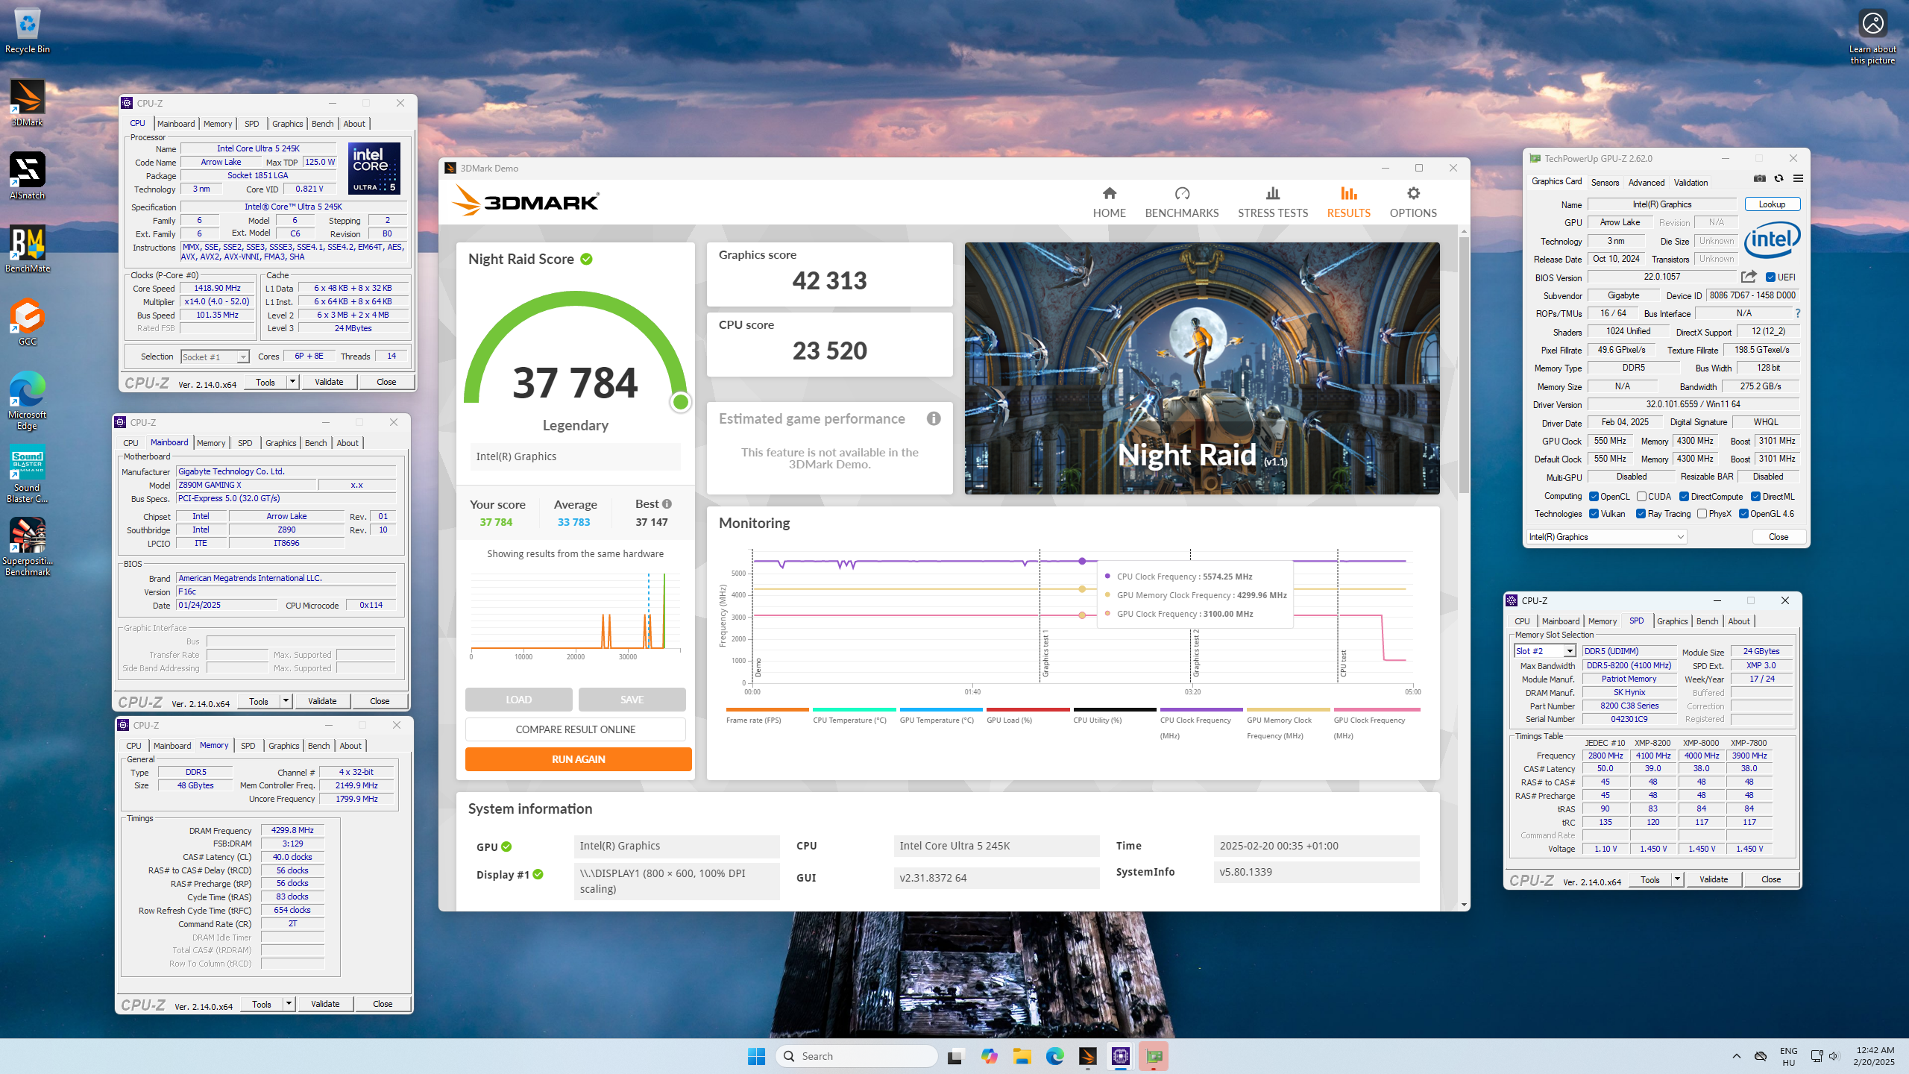
Task: Switch to the Validation tab in GPU-Z
Action: (1691, 182)
